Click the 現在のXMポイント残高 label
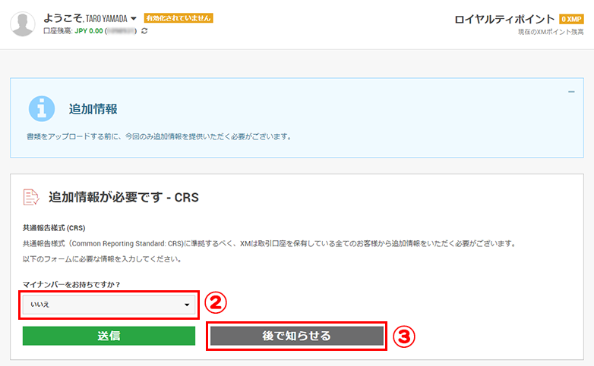The height and width of the screenshot is (366, 594). pyautogui.click(x=551, y=32)
